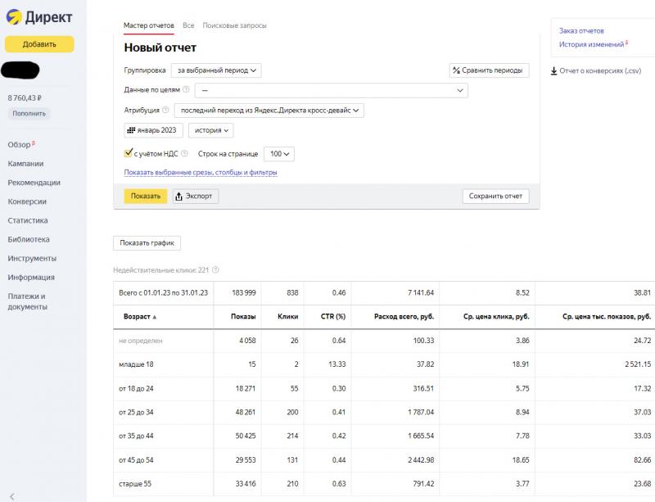Switch to the Поисковые запросы tab

tap(234, 25)
